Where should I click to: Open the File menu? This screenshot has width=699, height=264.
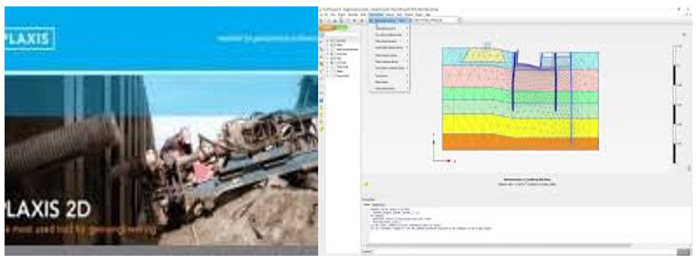tap(326, 14)
